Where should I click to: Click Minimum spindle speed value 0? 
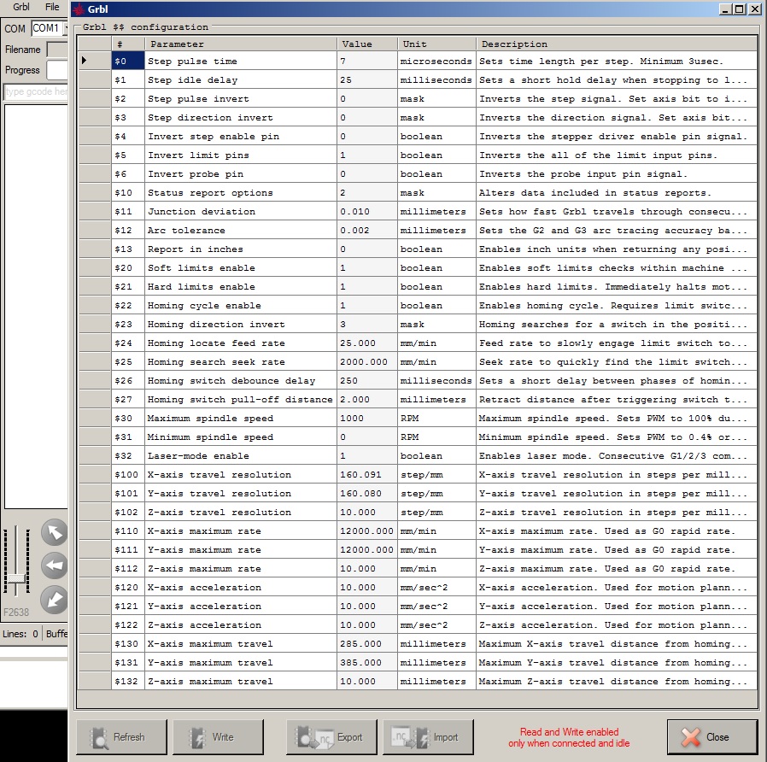[367, 437]
